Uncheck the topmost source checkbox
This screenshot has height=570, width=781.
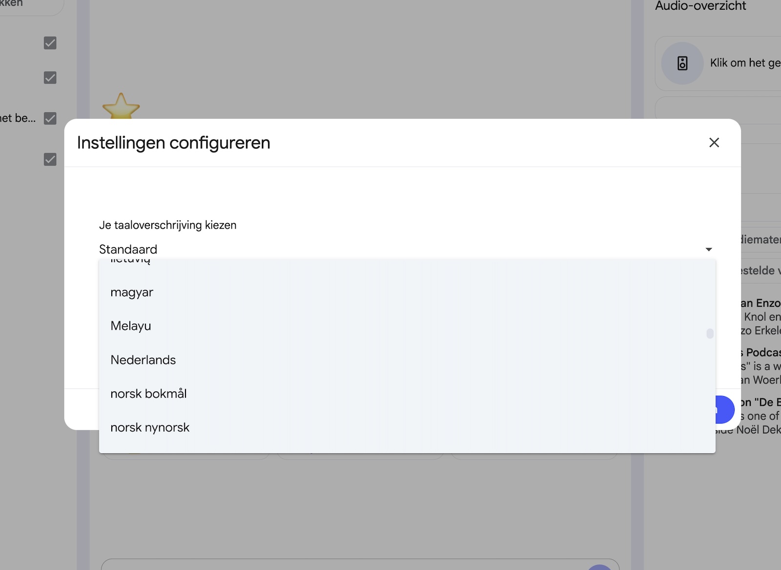[x=50, y=43]
